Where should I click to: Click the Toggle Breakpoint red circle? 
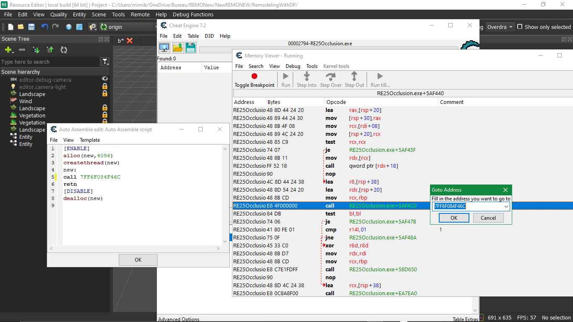[254, 76]
